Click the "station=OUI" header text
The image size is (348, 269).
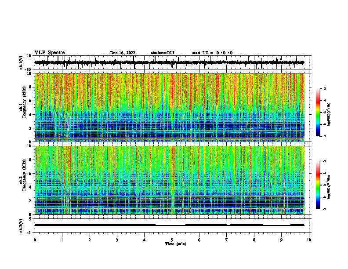click(x=163, y=53)
